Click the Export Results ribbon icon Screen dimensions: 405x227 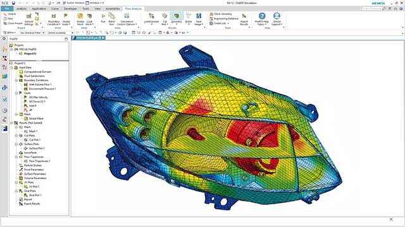pos(244,20)
